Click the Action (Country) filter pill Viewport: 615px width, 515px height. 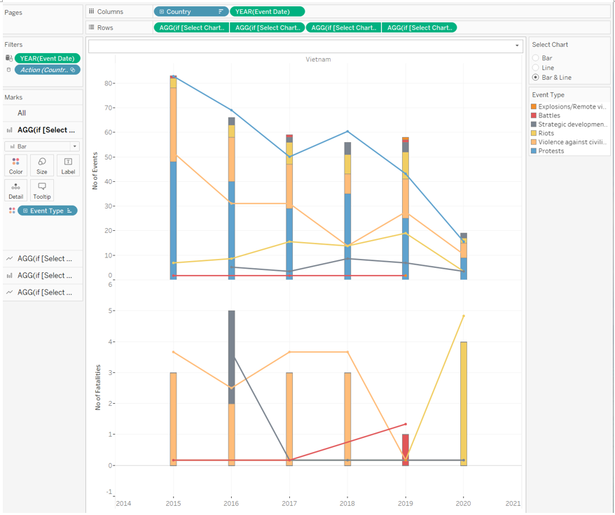pos(47,70)
